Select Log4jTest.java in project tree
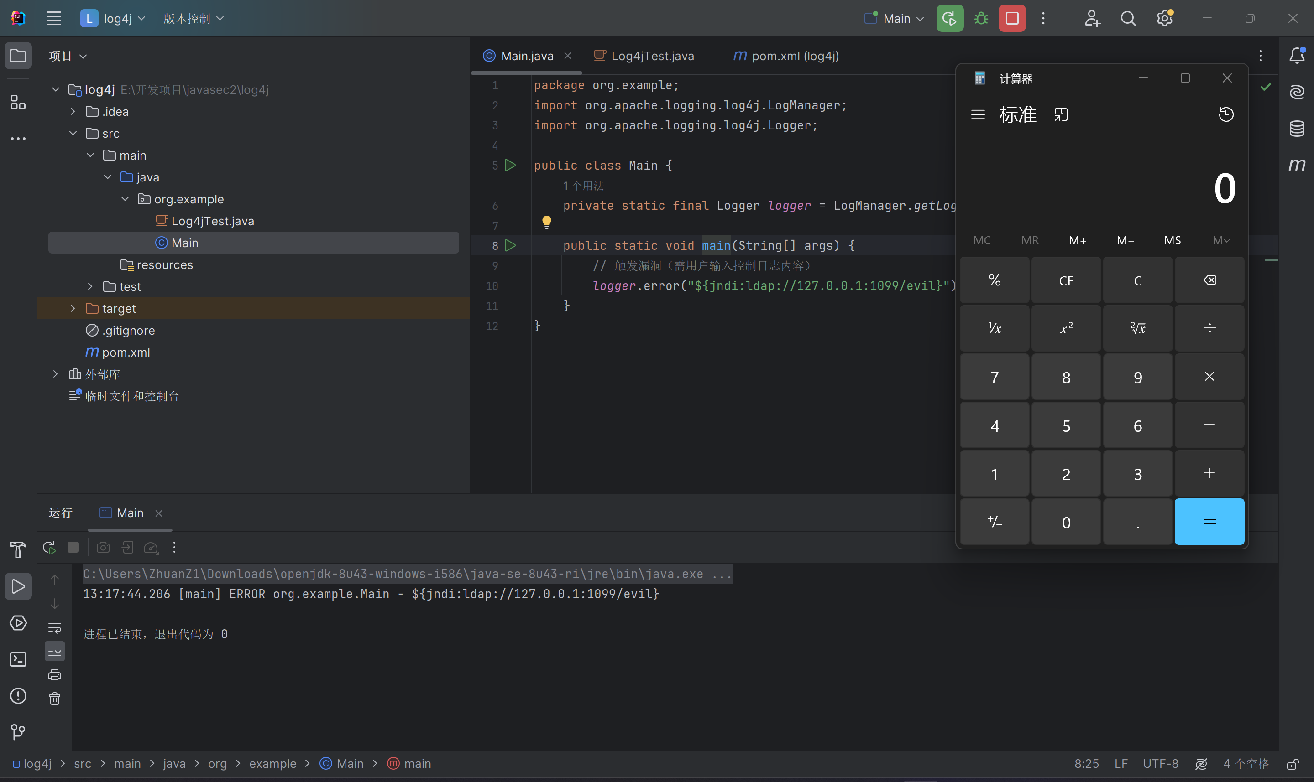Image resolution: width=1314 pixels, height=782 pixels. 204,221
